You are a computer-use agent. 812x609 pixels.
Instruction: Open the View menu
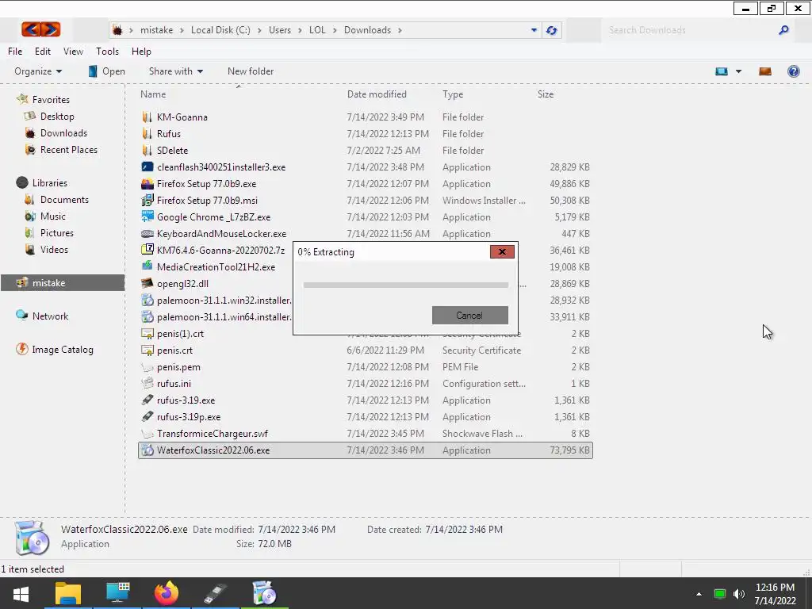[x=73, y=52]
